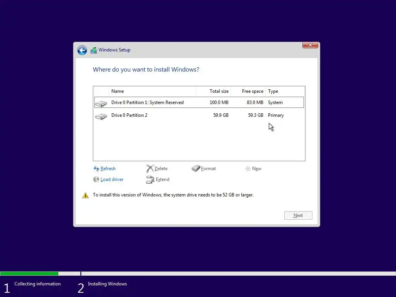
Task: Click the Format option
Action: pyautogui.click(x=208, y=169)
